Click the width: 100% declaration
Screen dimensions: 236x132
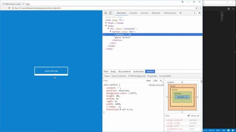pos(114,104)
